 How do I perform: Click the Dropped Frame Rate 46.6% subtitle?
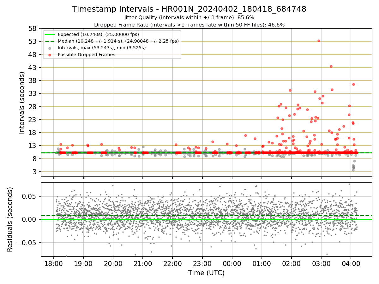(x=189, y=25)
